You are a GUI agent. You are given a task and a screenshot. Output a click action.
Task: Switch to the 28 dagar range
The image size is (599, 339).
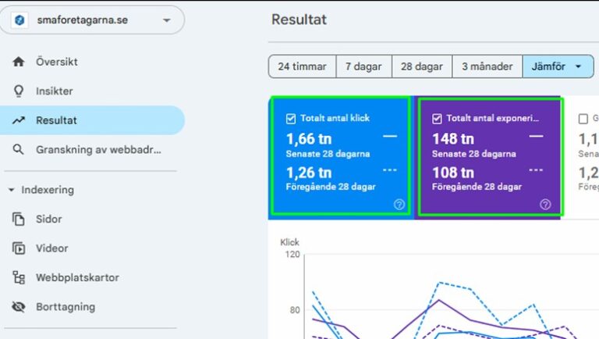[x=421, y=66]
